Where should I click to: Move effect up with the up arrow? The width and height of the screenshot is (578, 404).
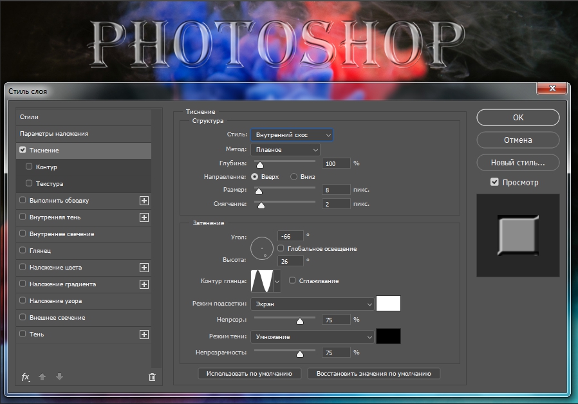[42, 377]
